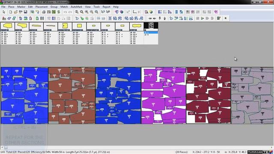Click the (20 Pieces) status bar entry
Image resolution: width=274 pixels, height=154 pixels.
[182, 152]
